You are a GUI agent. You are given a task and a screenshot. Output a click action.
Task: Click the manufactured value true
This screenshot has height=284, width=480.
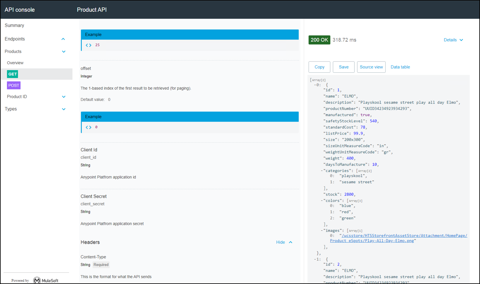[365, 115]
